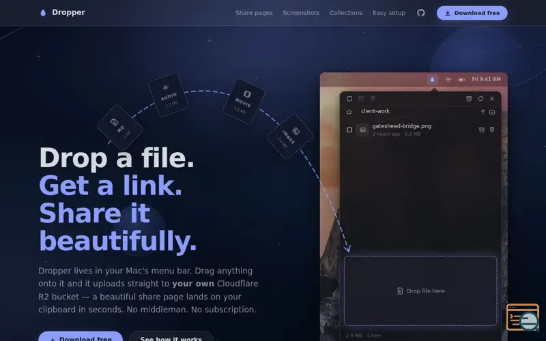Click the gateshead-bridge.png file name
The width and height of the screenshot is (546, 341).
pyautogui.click(x=401, y=126)
